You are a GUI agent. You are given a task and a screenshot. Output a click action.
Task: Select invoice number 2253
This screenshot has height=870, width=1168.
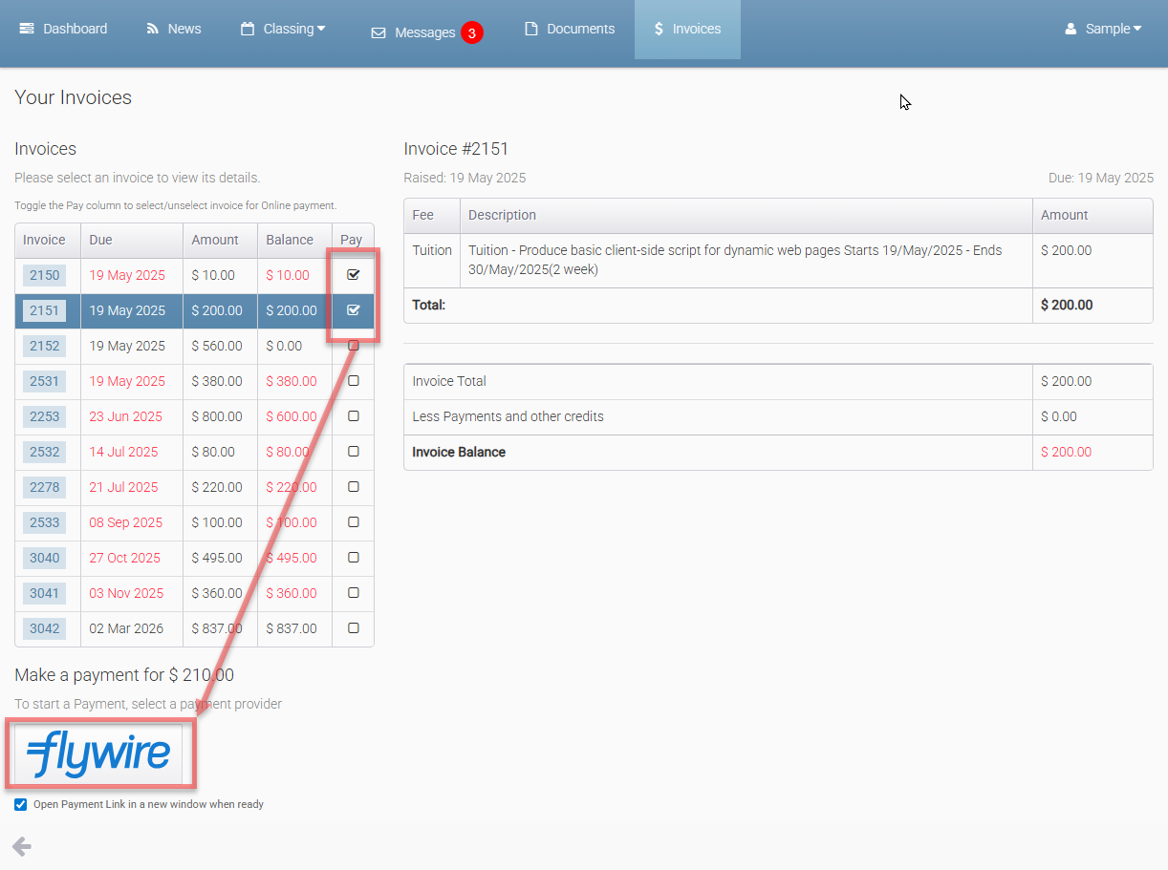pos(44,416)
